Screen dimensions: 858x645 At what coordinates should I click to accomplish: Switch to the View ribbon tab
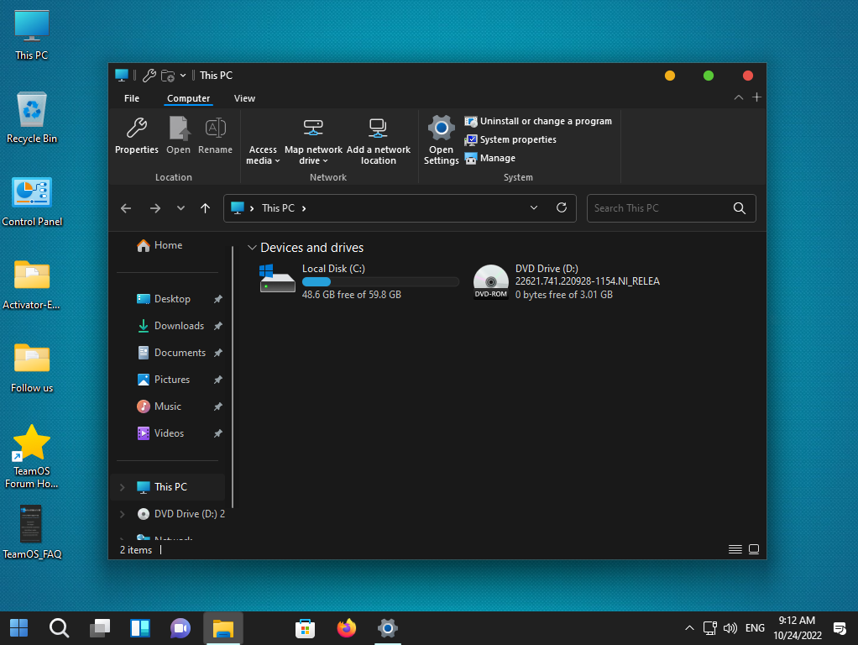(244, 98)
